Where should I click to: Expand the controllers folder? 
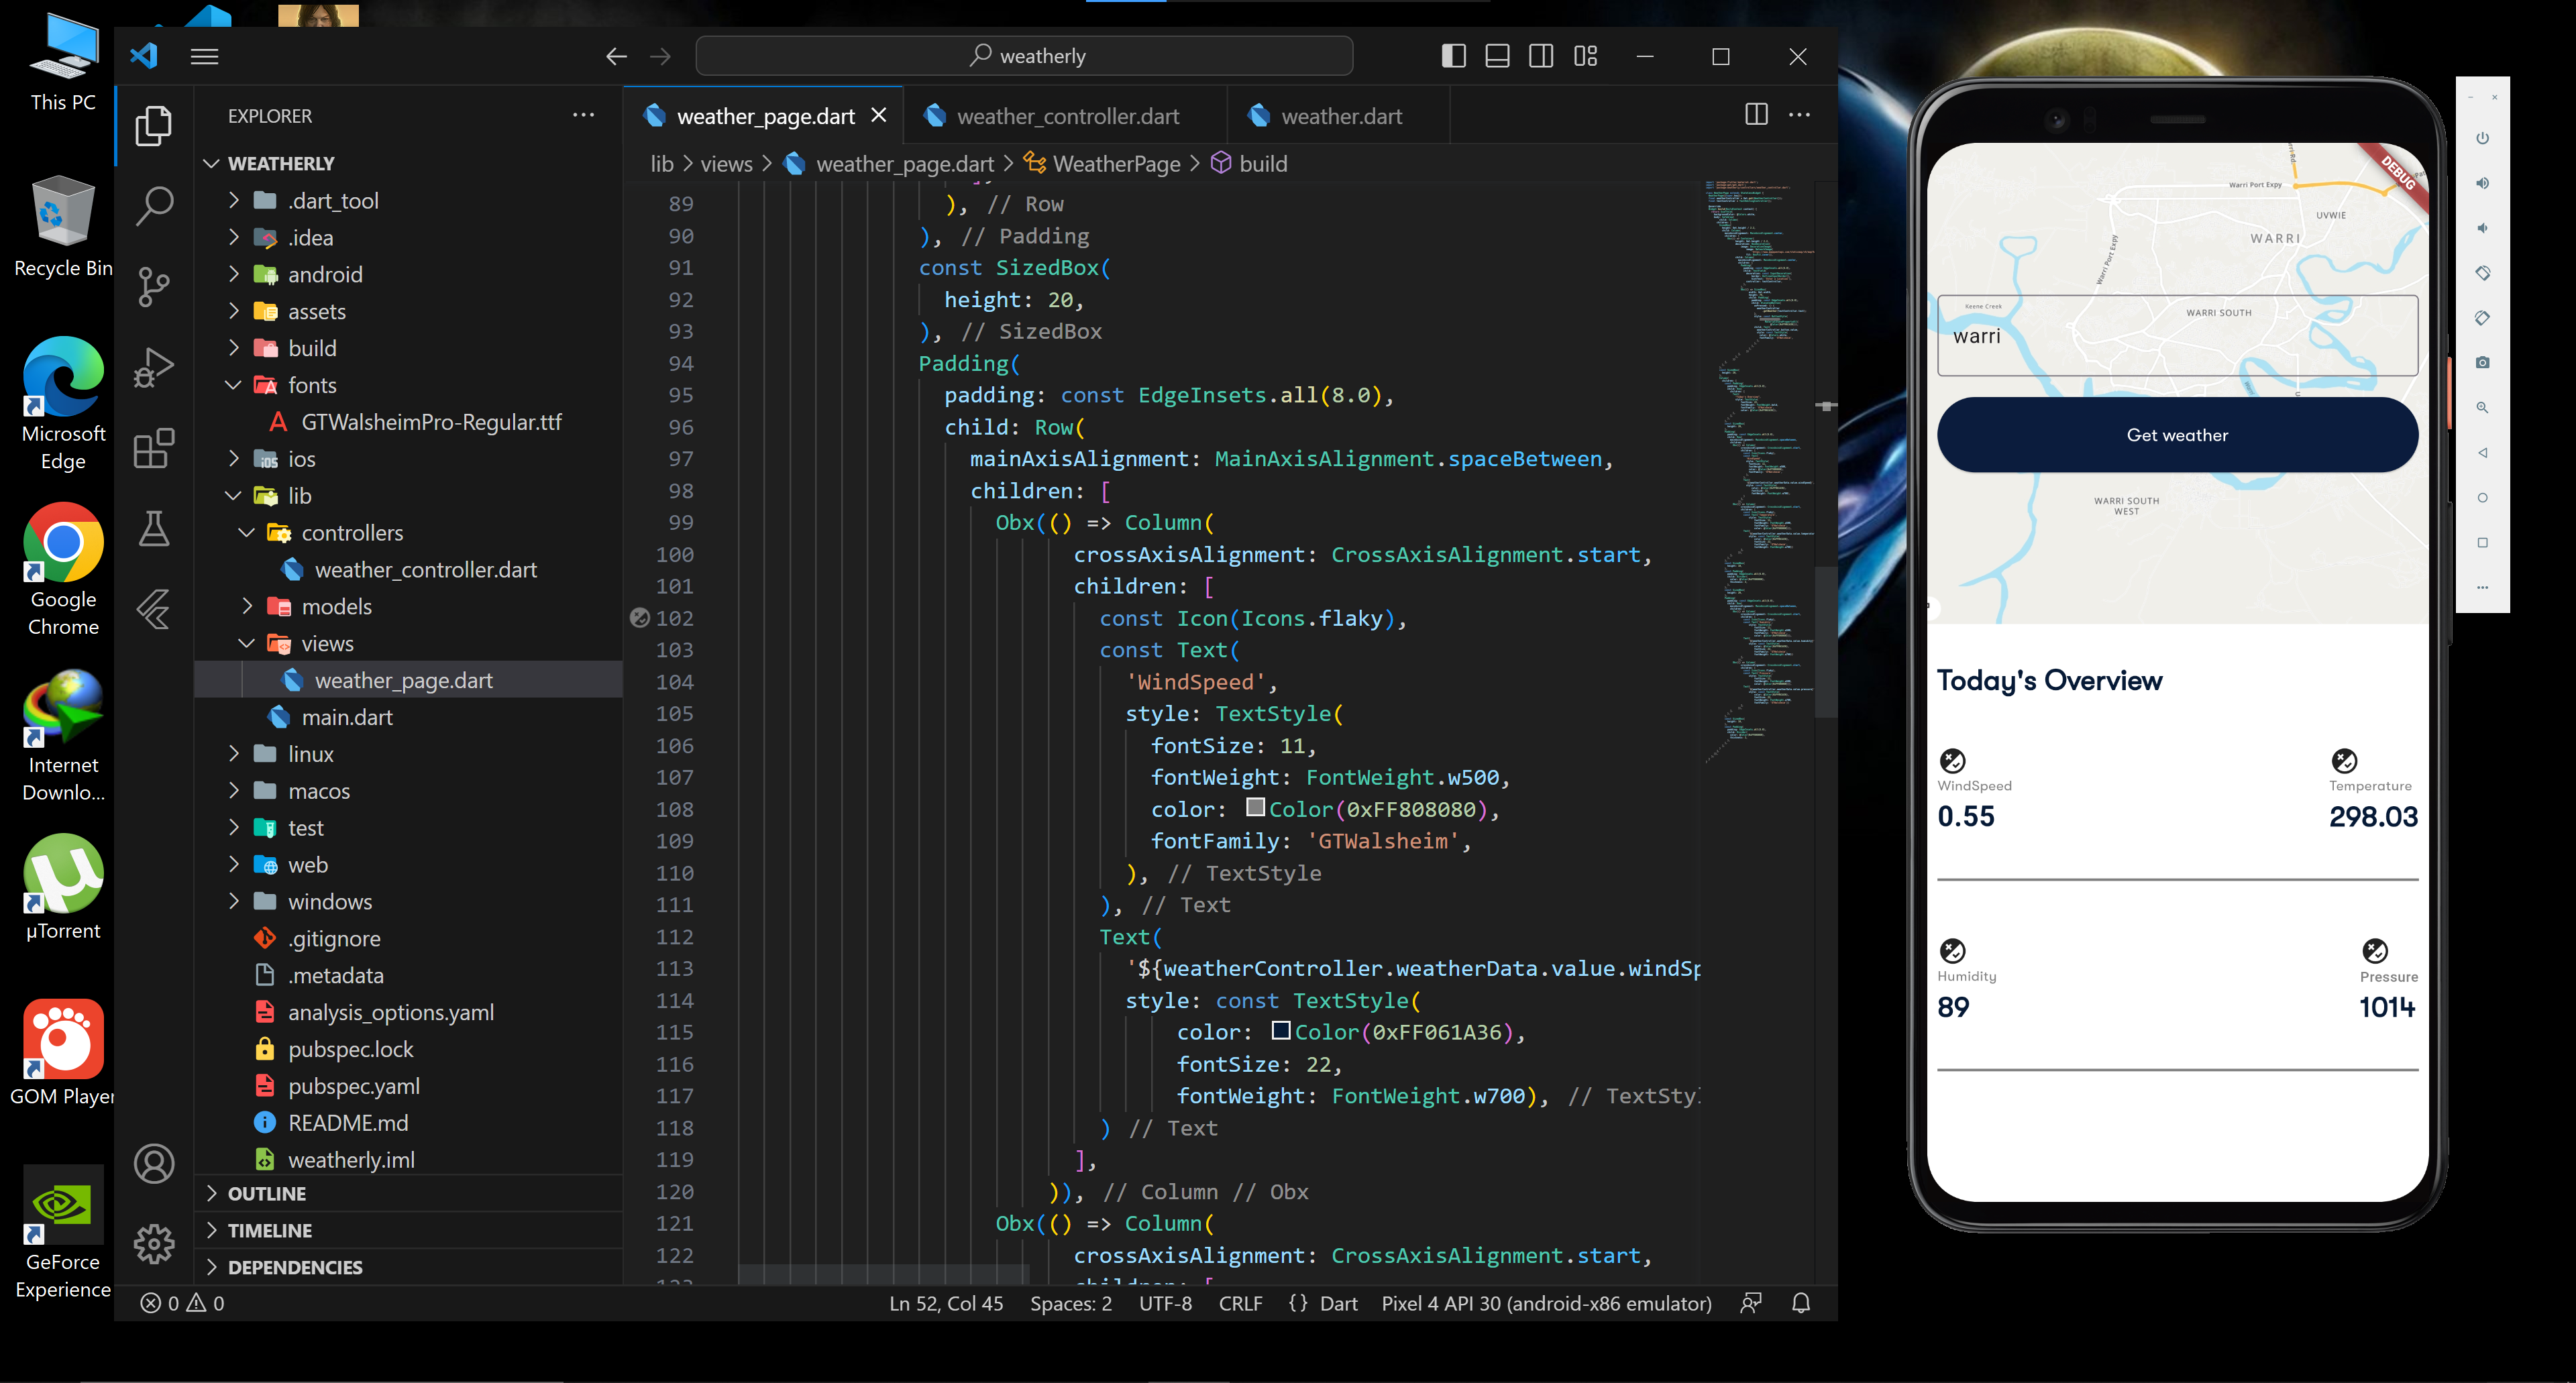click(246, 532)
